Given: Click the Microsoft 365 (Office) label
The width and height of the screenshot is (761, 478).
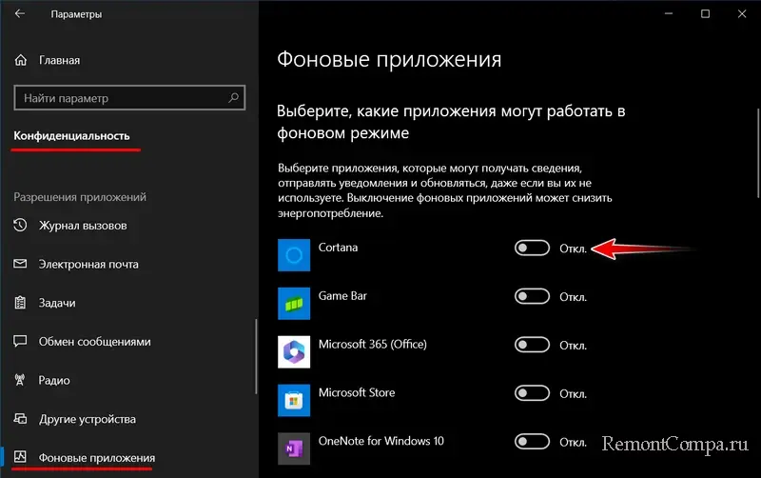Looking at the screenshot, I should [372, 345].
